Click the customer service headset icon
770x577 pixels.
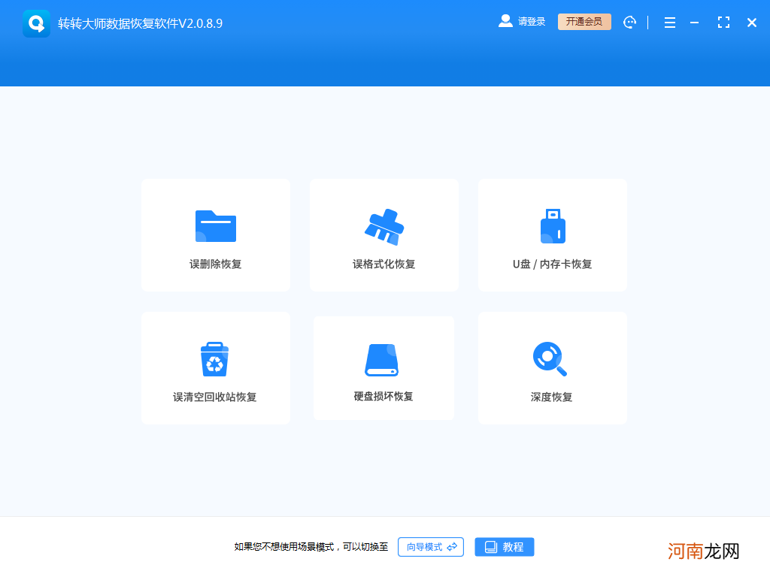point(629,22)
